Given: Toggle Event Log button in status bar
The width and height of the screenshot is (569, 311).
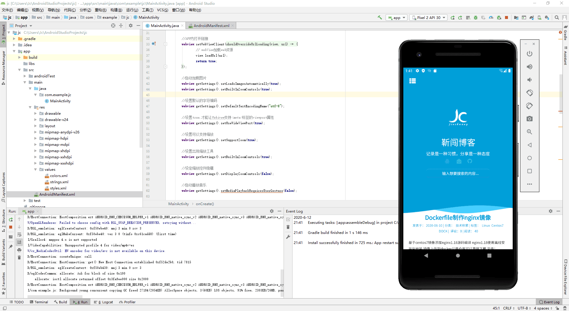Looking at the screenshot, I should pos(549,302).
